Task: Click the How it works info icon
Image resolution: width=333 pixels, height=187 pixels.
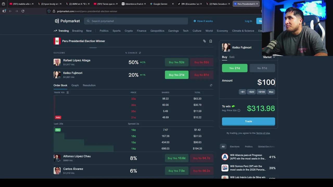Action: [x=195, y=21]
